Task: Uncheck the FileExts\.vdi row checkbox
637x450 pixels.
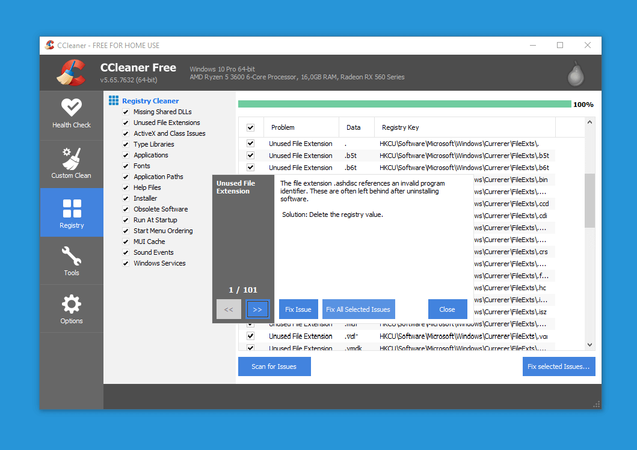Action: click(251, 336)
